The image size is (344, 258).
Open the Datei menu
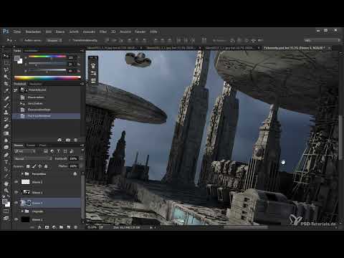coord(17,32)
